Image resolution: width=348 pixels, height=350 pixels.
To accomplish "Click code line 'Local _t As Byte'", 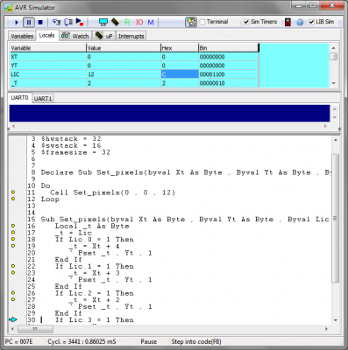I will click(x=92, y=226).
